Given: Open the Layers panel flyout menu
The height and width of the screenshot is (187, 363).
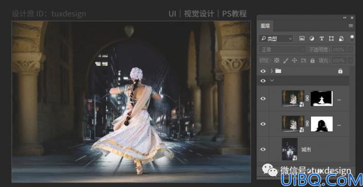Looking at the screenshot, I should tap(351, 26).
